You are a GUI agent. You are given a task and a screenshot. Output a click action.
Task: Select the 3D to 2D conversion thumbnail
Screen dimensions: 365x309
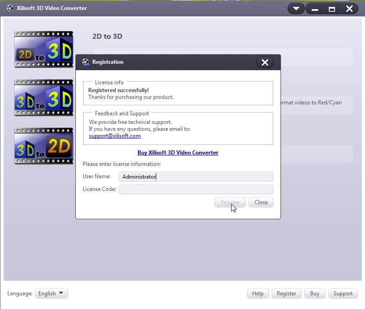(43, 146)
